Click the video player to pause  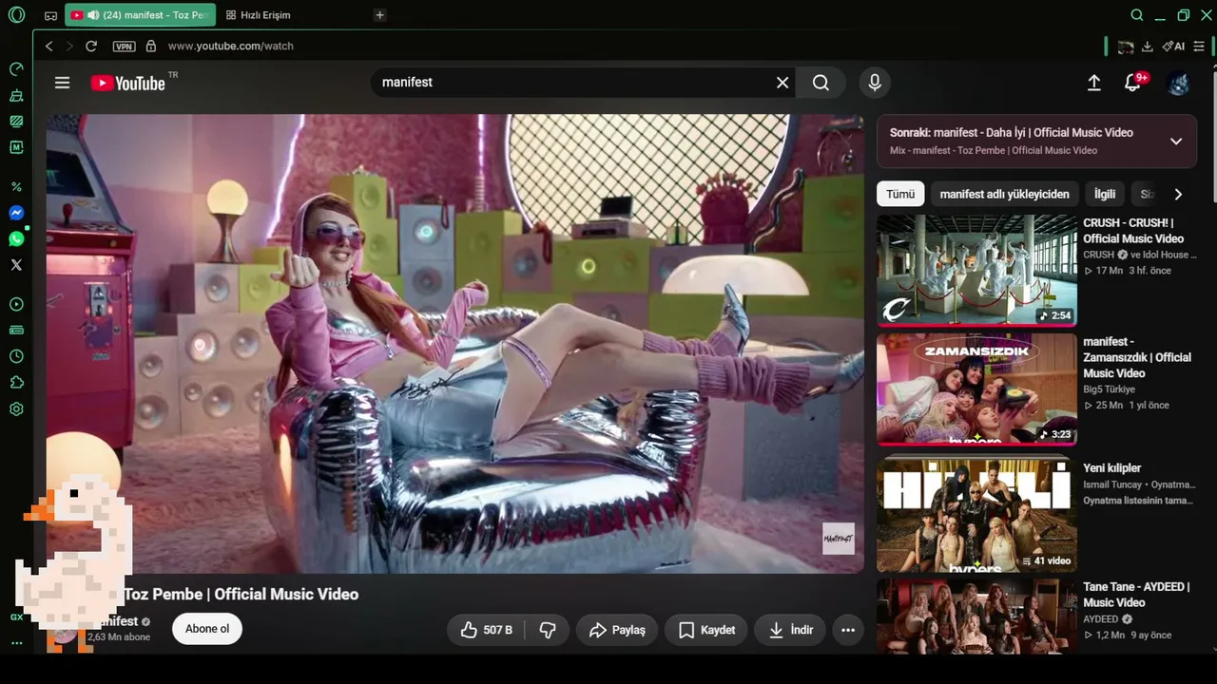point(455,344)
